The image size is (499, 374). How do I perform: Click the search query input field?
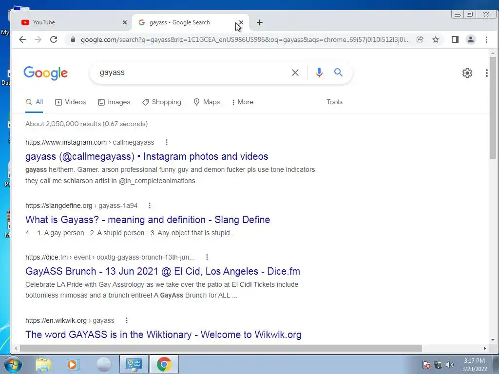pos(191,73)
